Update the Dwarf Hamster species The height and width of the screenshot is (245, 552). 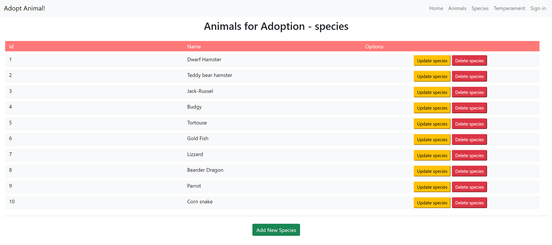tap(432, 61)
